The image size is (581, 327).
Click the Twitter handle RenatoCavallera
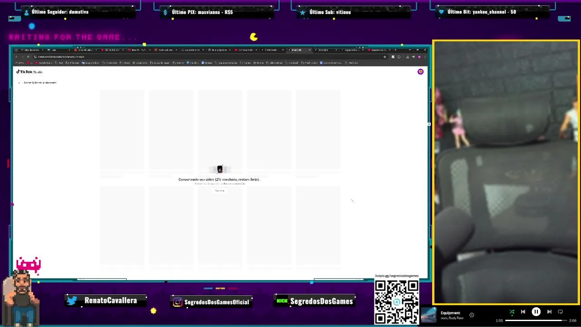pos(110,300)
